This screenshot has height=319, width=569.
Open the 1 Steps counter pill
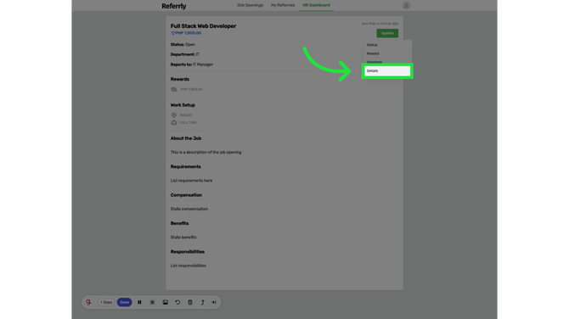point(106,302)
